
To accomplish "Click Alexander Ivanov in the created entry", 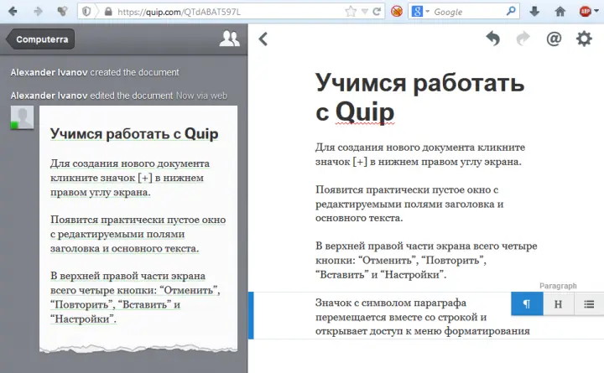I will [49, 72].
